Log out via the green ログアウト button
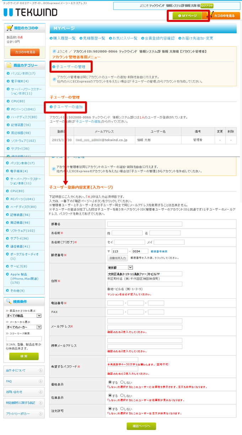Screen dimensions: 242x435 coord(207,6)
